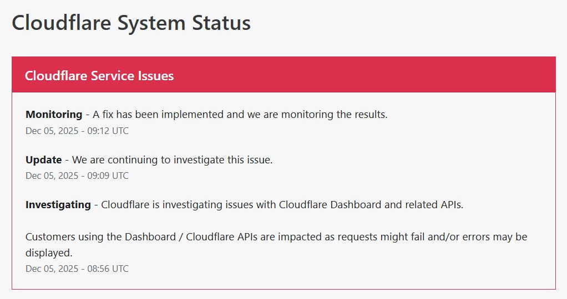
Task: Click the bold Investigating status label
Action: (58, 204)
